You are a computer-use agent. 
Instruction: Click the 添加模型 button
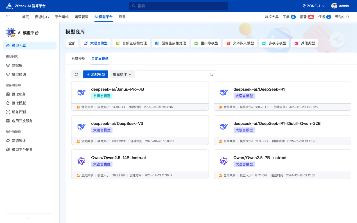coord(96,74)
